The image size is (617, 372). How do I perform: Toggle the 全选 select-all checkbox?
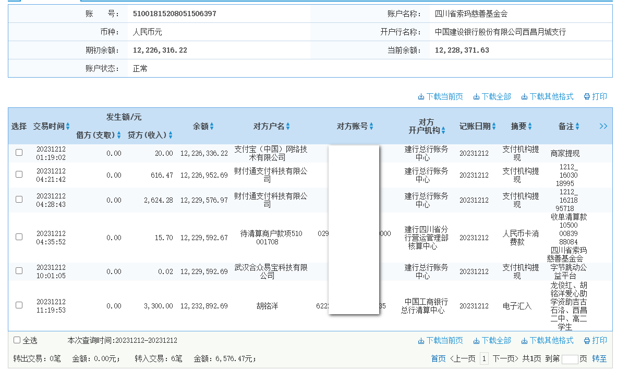[17, 340]
